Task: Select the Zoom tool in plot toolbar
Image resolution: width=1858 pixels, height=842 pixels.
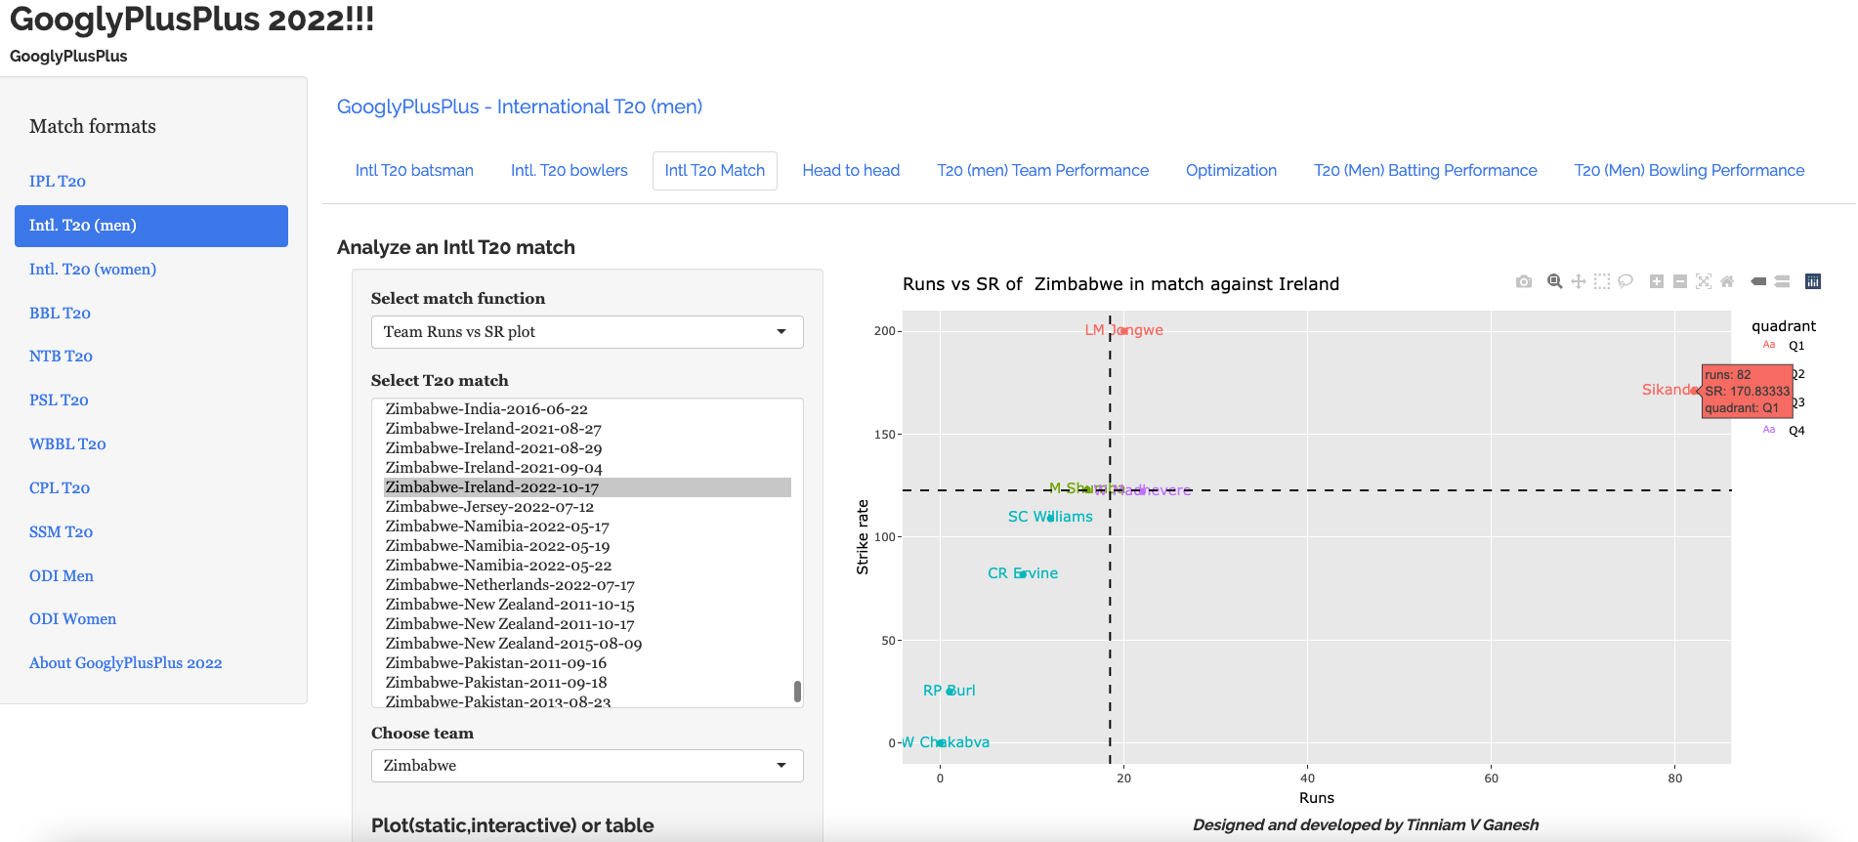Action: click(x=1554, y=282)
